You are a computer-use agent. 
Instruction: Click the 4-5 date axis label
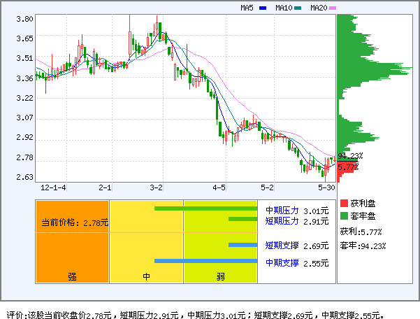(x=219, y=187)
